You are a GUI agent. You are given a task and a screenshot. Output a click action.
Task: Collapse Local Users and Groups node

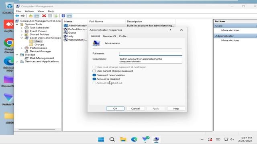(22, 38)
